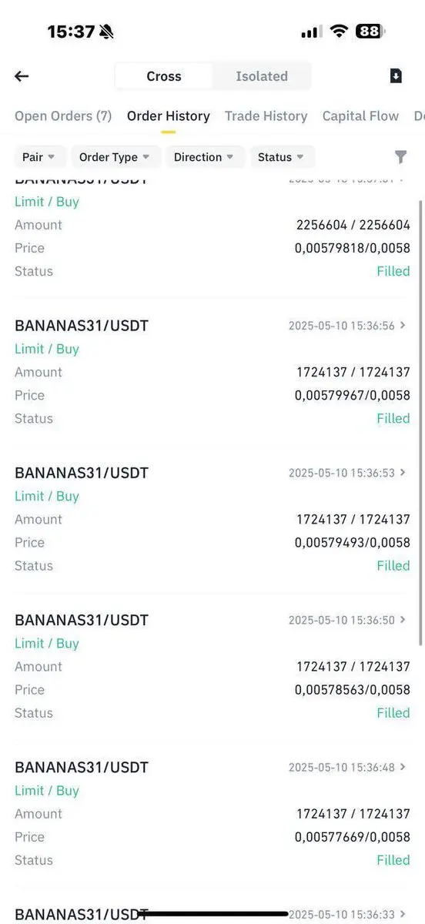The image size is (425, 924).
Task: Open details chevron for 15:36:50 order
Action: pos(403,620)
